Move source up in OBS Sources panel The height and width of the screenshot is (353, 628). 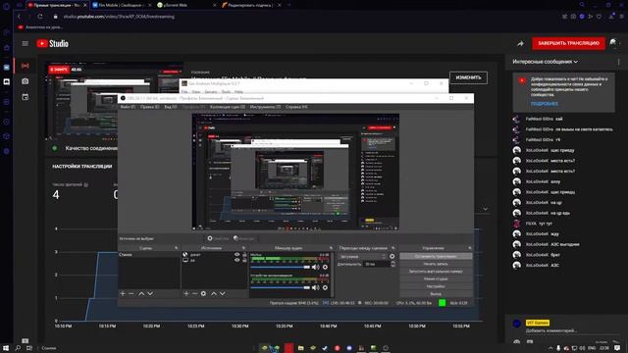(214, 294)
